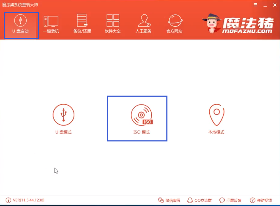280x206 pixels.
Task: Open 问题反馈 feedback link
Action: [230, 200]
